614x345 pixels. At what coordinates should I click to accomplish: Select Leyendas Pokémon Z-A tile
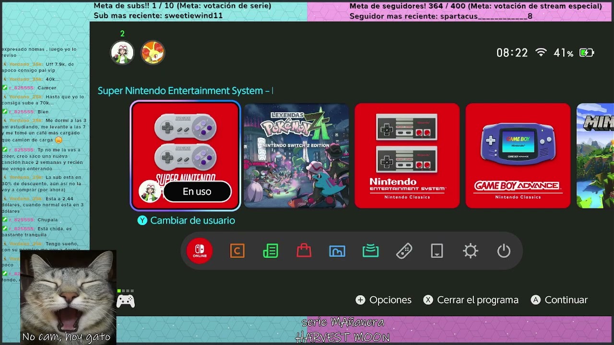tap(296, 156)
